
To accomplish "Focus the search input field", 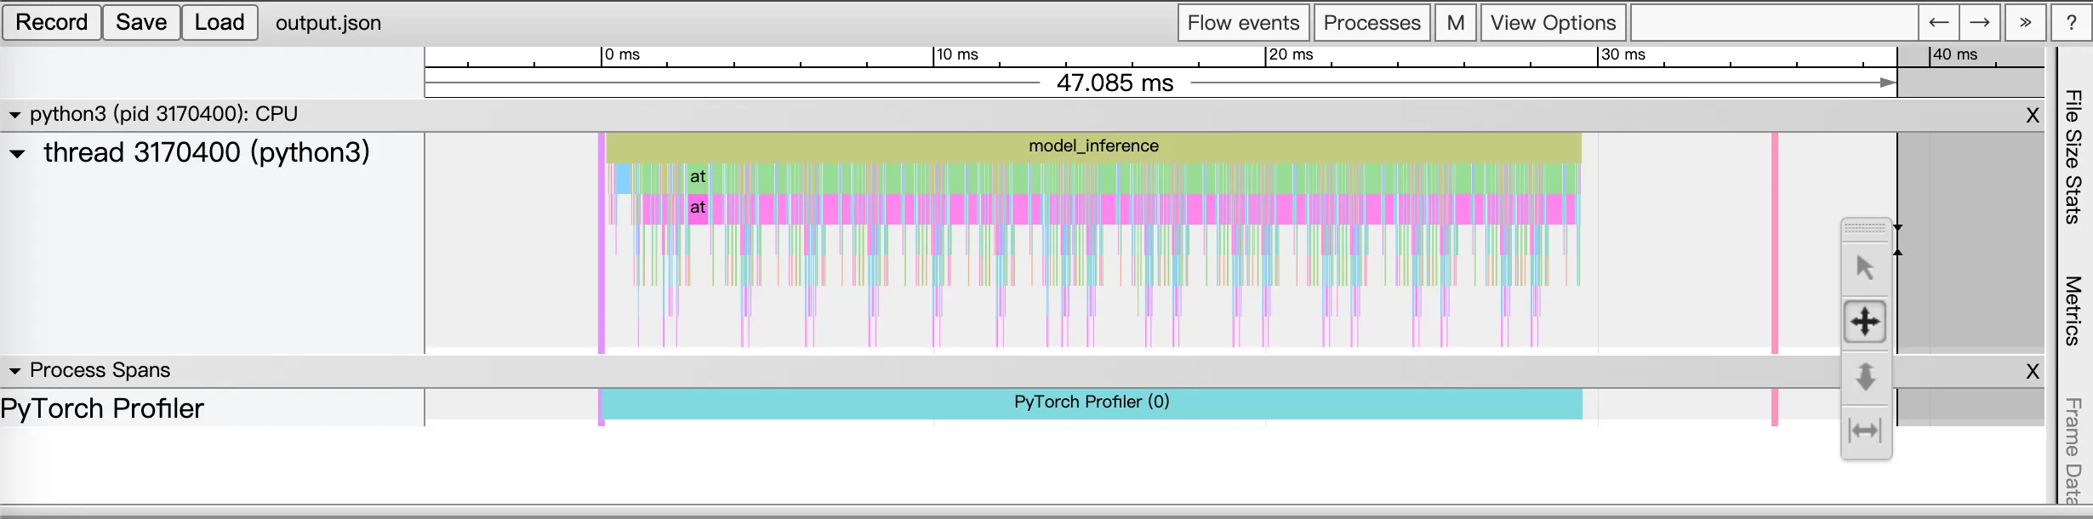I will pyautogui.click(x=1774, y=22).
